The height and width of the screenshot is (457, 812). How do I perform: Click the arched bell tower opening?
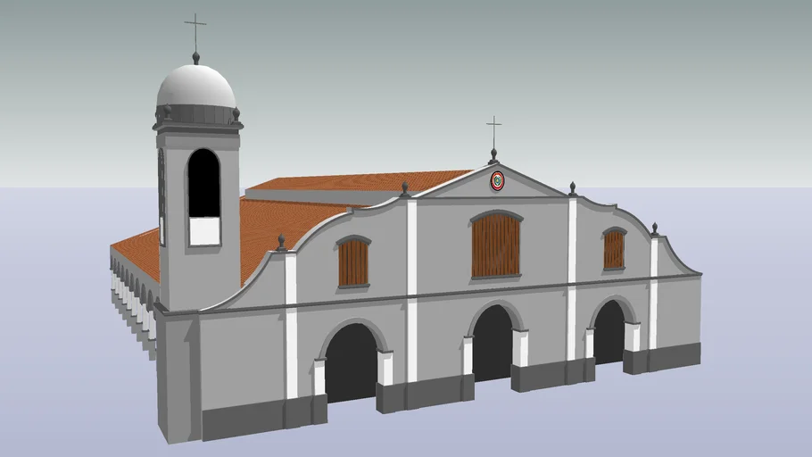click(203, 182)
